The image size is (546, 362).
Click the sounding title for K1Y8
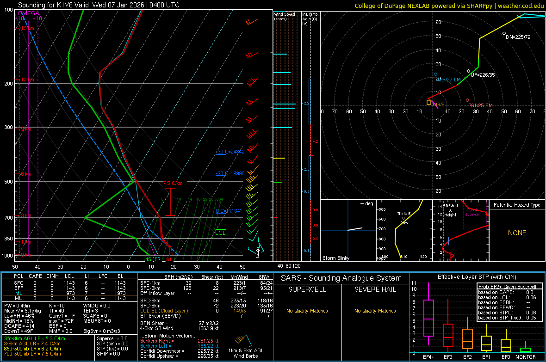pyautogui.click(x=99, y=5)
